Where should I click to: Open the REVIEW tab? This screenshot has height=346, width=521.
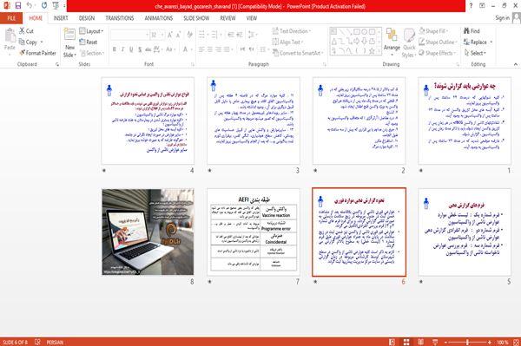[x=228, y=18]
